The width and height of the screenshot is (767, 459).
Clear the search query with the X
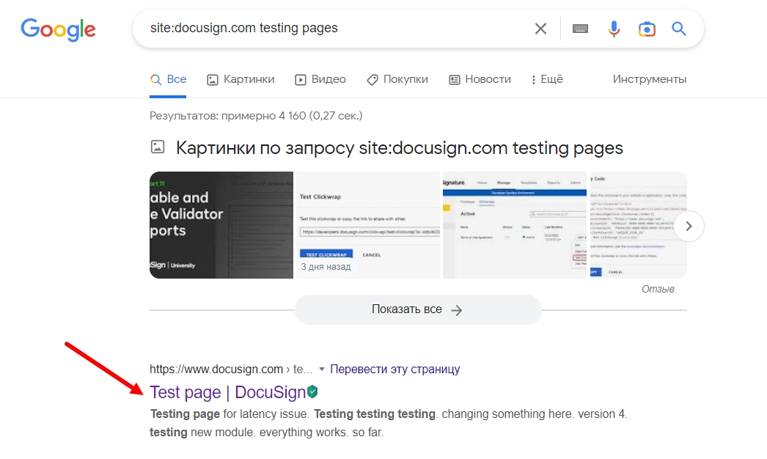[540, 29]
